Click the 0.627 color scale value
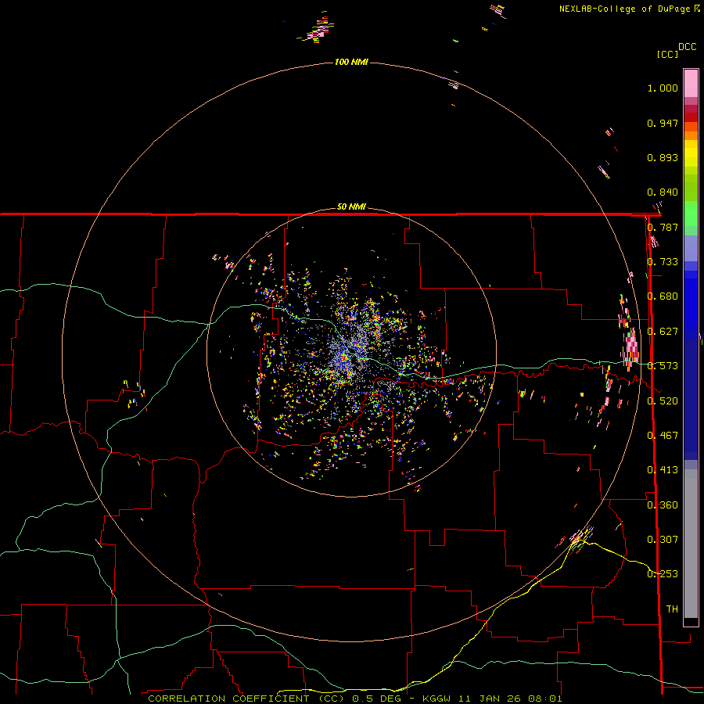The height and width of the screenshot is (704, 704). tap(663, 332)
